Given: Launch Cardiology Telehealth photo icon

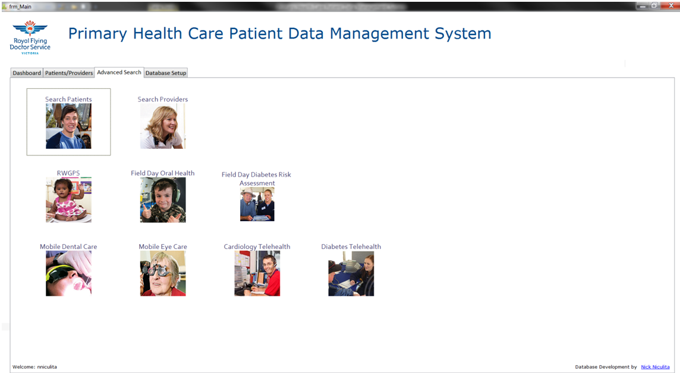Looking at the screenshot, I should tap(257, 273).
